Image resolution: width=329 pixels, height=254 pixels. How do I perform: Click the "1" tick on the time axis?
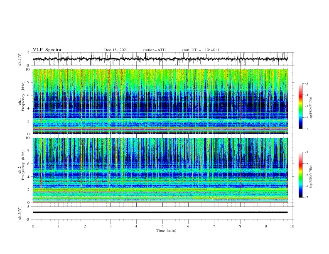(59, 226)
